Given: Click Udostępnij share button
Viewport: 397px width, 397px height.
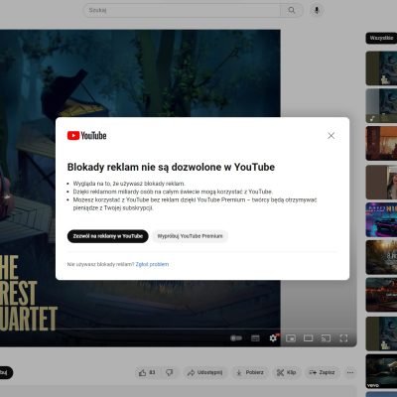Looking at the screenshot, I should point(205,372).
